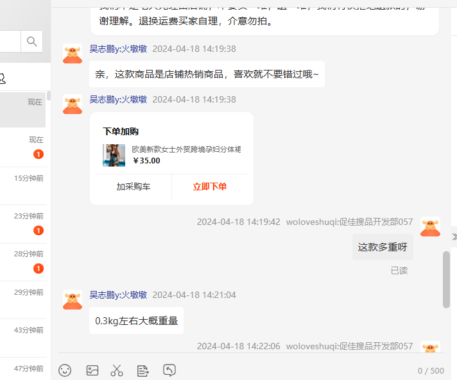
Task: Open conversation from 23分钟前
Action: pyautogui.click(x=23, y=224)
